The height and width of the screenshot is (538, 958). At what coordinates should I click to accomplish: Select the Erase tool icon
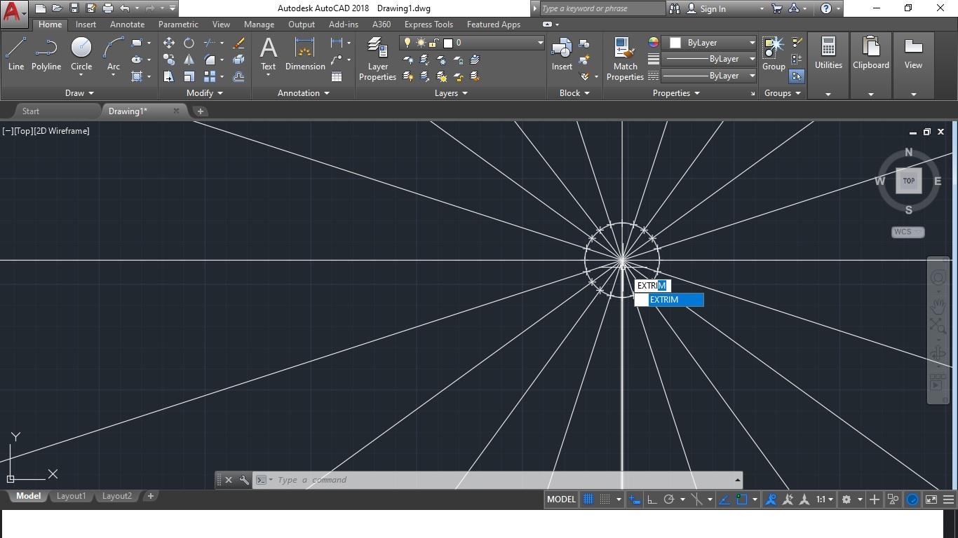238,43
